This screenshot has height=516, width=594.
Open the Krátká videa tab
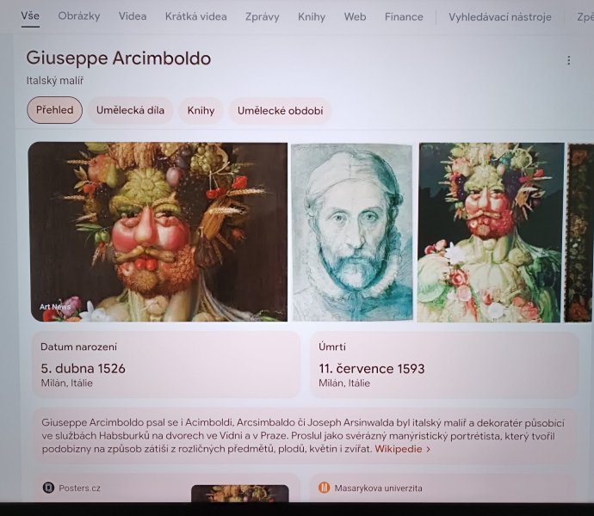tap(196, 16)
